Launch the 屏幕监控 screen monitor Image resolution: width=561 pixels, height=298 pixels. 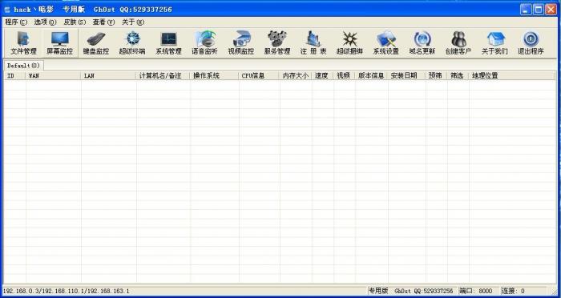pos(60,43)
